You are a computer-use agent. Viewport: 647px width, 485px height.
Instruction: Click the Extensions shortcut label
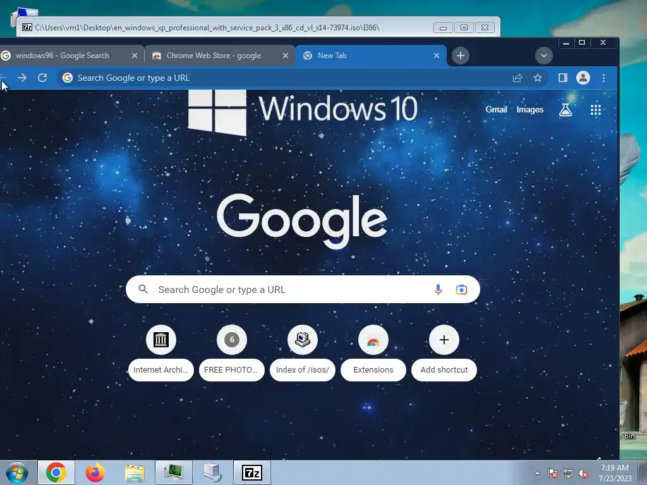pyautogui.click(x=373, y=370)
